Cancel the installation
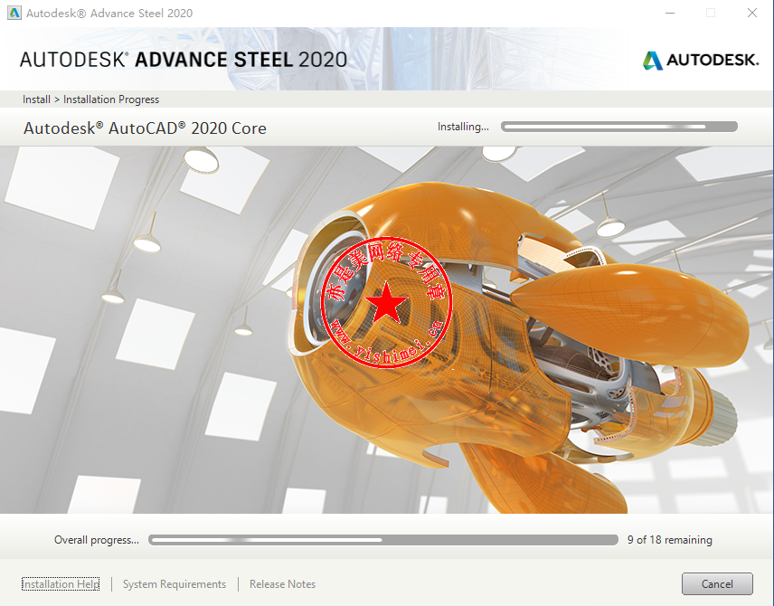 coord(717,583)
